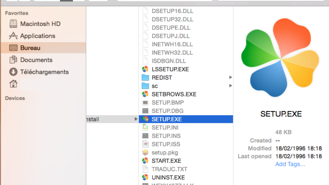This screenshot has width=329, height=185.
Task: Select the SETUP.DBG file name
Action: pyautogui.click(x=167, y=111)
